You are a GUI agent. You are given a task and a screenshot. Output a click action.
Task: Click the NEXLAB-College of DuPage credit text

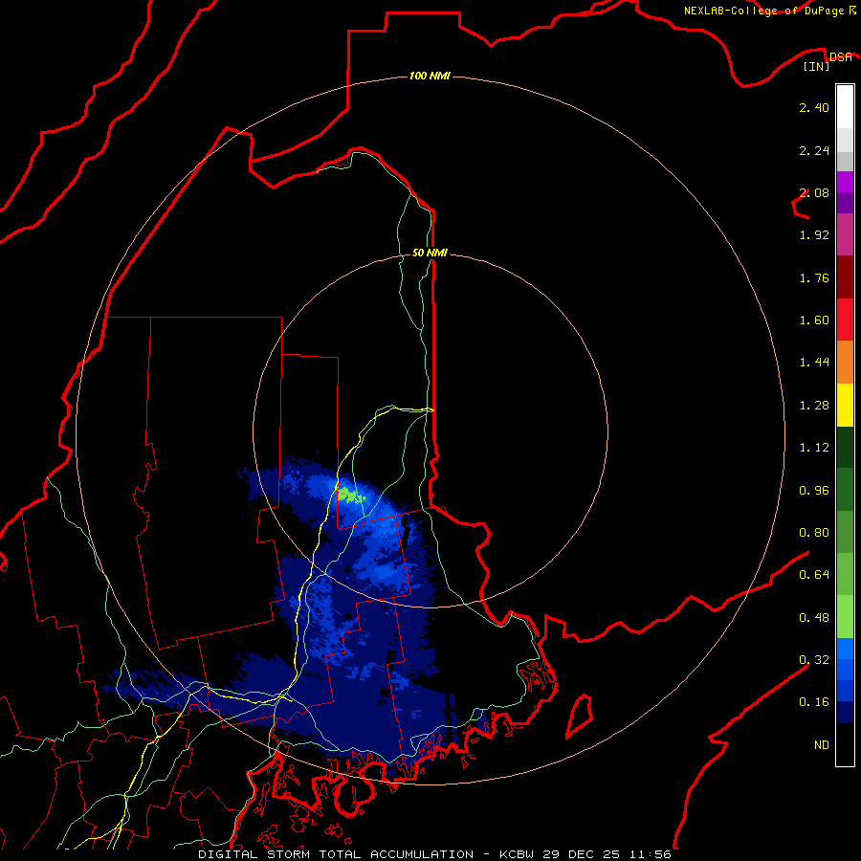point(769,11)
